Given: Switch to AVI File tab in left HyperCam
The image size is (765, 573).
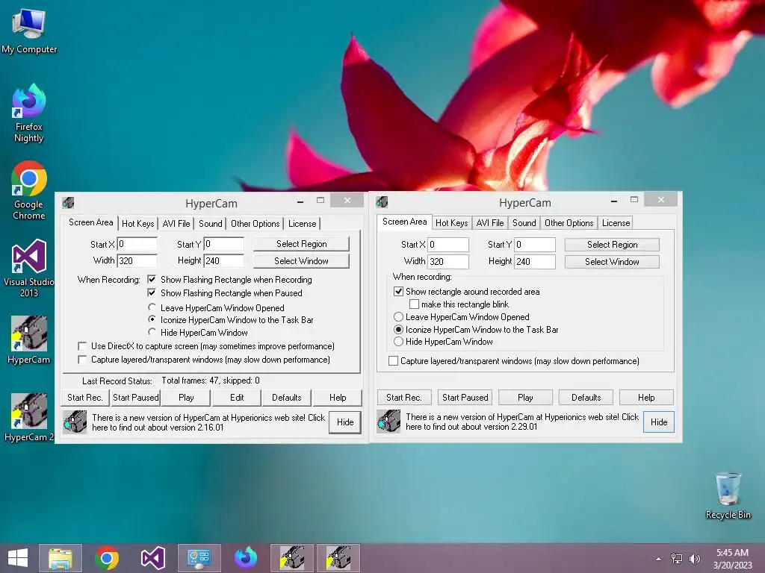Looking at the screenshot, I should (x=176, y=224).
